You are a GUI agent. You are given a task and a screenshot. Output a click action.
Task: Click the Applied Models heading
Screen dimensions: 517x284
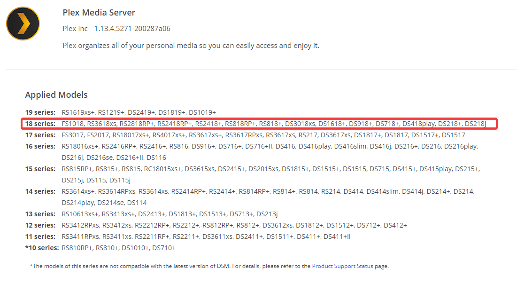pyautogui.click(x=56, y=95)
